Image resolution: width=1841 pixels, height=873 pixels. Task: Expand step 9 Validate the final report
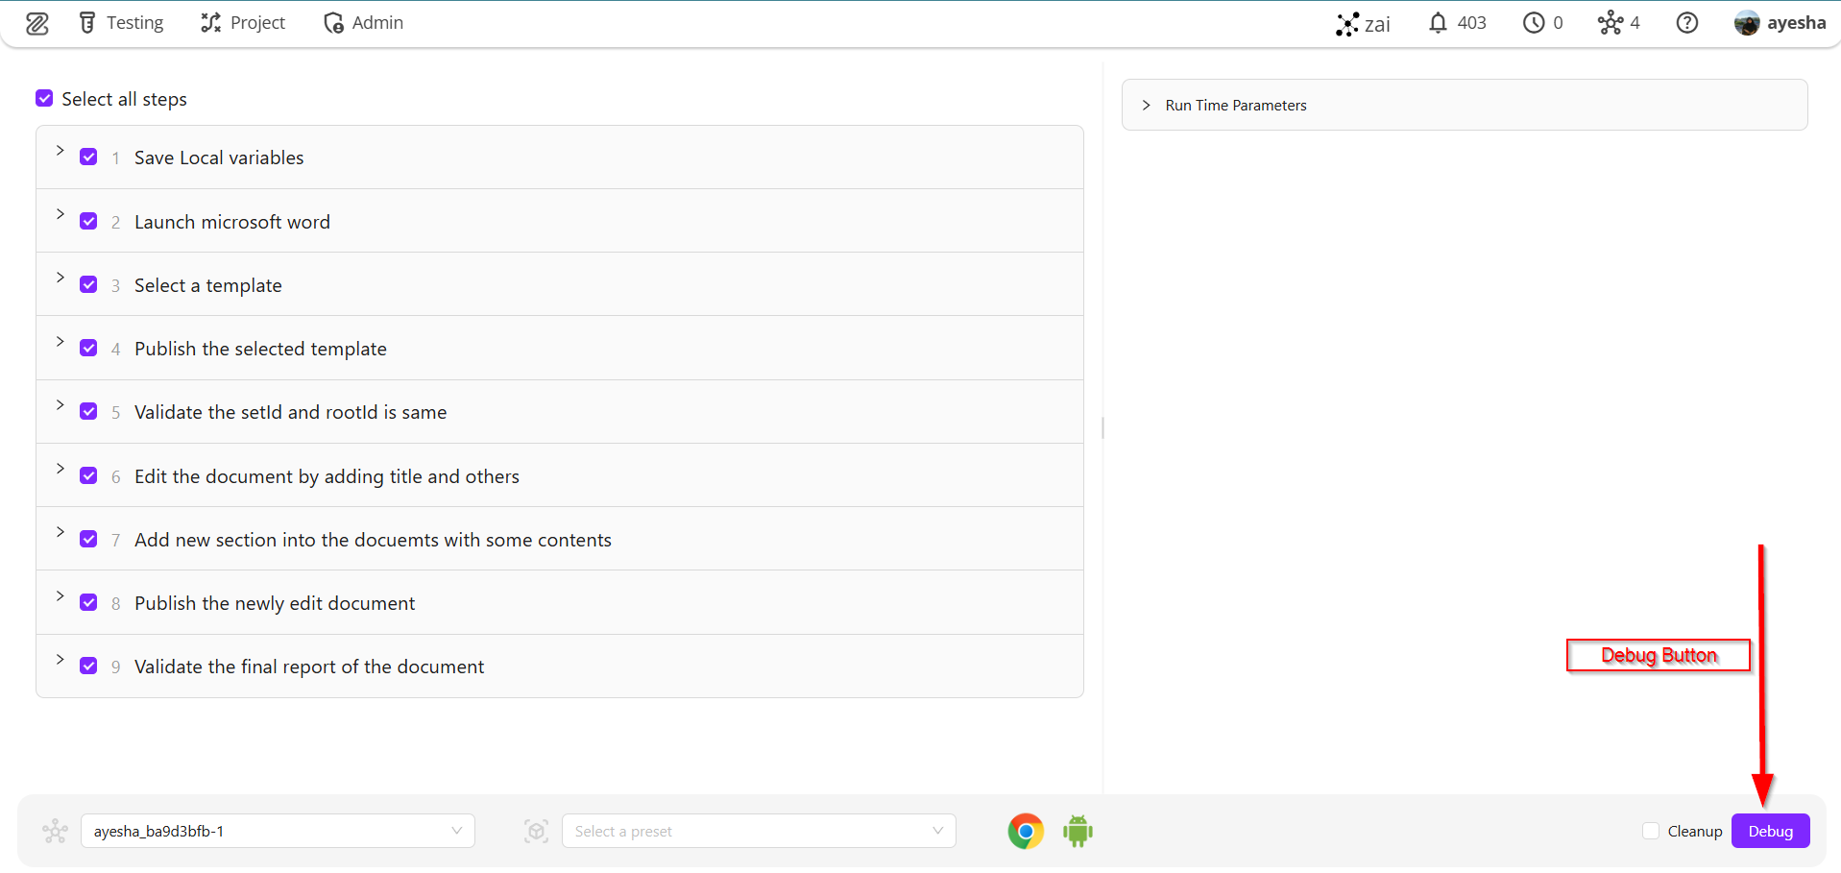point(60,660)
